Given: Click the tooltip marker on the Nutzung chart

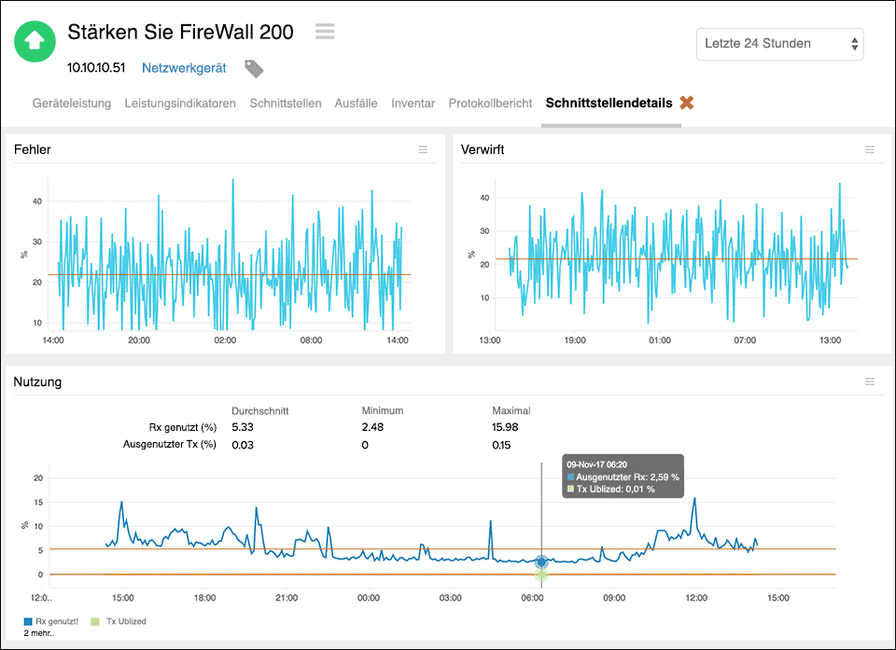Looking at the screenshot, I should [x=542, y=562].
